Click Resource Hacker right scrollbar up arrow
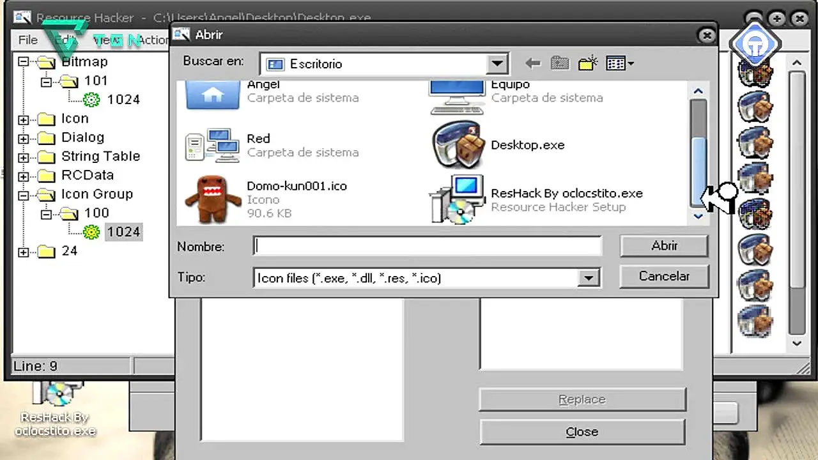The width and height of the screenshot is (818, 460). pos(797,63)
